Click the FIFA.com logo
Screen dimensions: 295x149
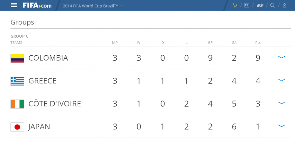37,5
